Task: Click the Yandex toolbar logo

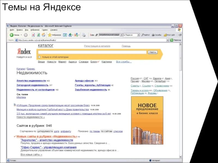Action: 92,35
